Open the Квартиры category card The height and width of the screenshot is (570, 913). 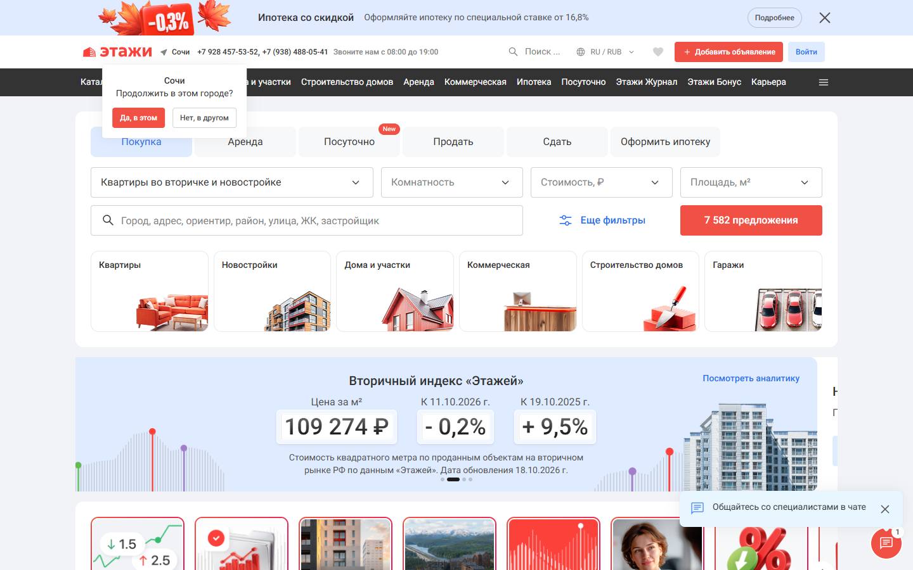(x=150, y=291)
